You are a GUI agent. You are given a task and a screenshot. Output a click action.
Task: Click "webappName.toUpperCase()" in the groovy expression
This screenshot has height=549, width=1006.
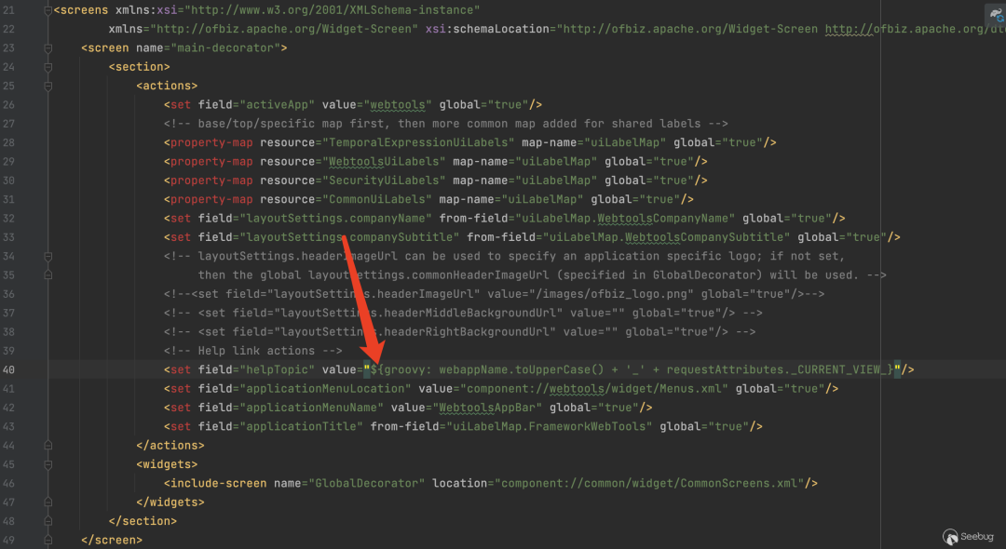point(522,369)
